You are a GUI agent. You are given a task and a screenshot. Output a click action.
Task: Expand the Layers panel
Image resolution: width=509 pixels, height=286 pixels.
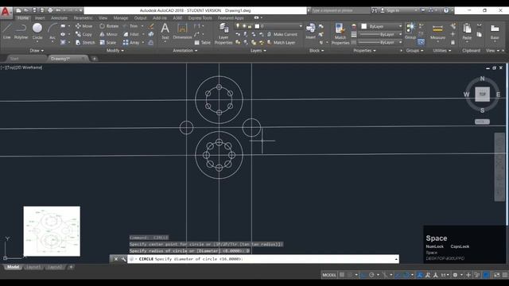pyautogui.click(x=258, y=51)
